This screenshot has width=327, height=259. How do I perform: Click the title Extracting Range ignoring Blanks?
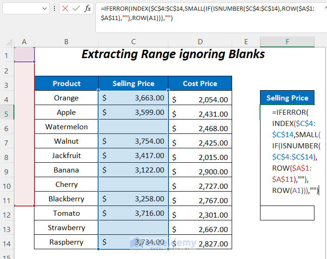pos(173,54)
